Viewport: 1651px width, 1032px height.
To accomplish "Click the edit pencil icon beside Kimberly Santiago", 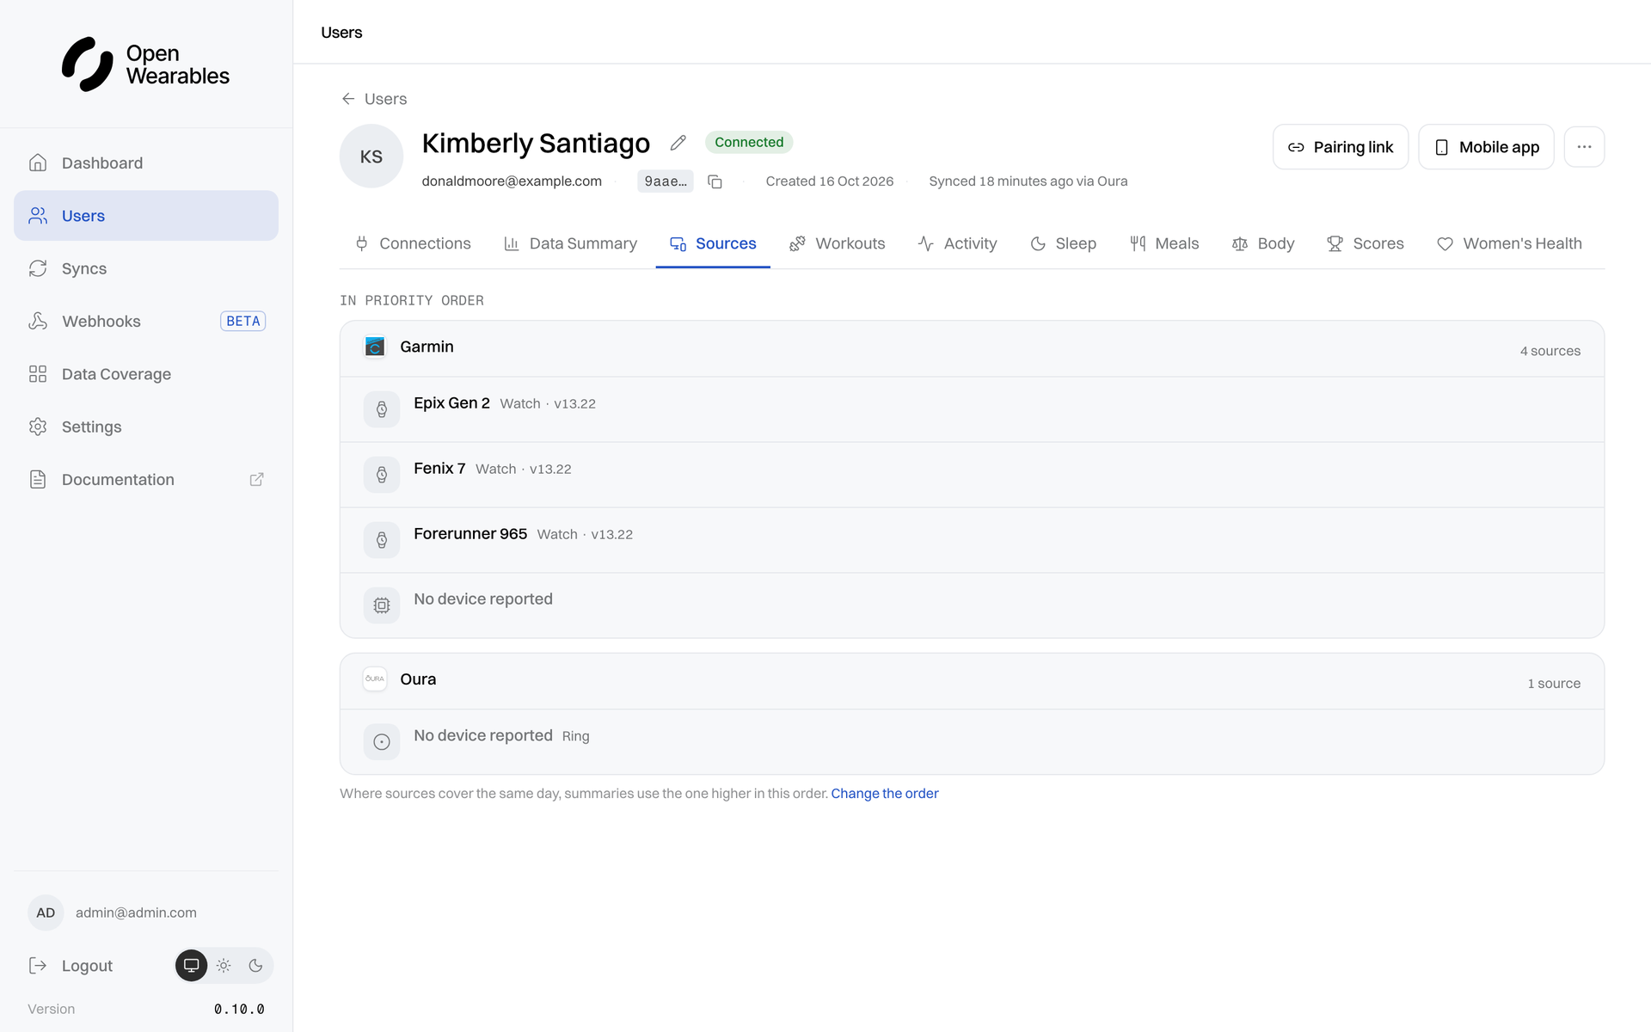I will 678,143.
